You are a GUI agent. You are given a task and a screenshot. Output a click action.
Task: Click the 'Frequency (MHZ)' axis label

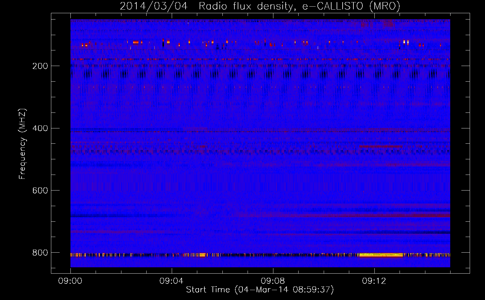pyautogui.click(x=22, y=144)
